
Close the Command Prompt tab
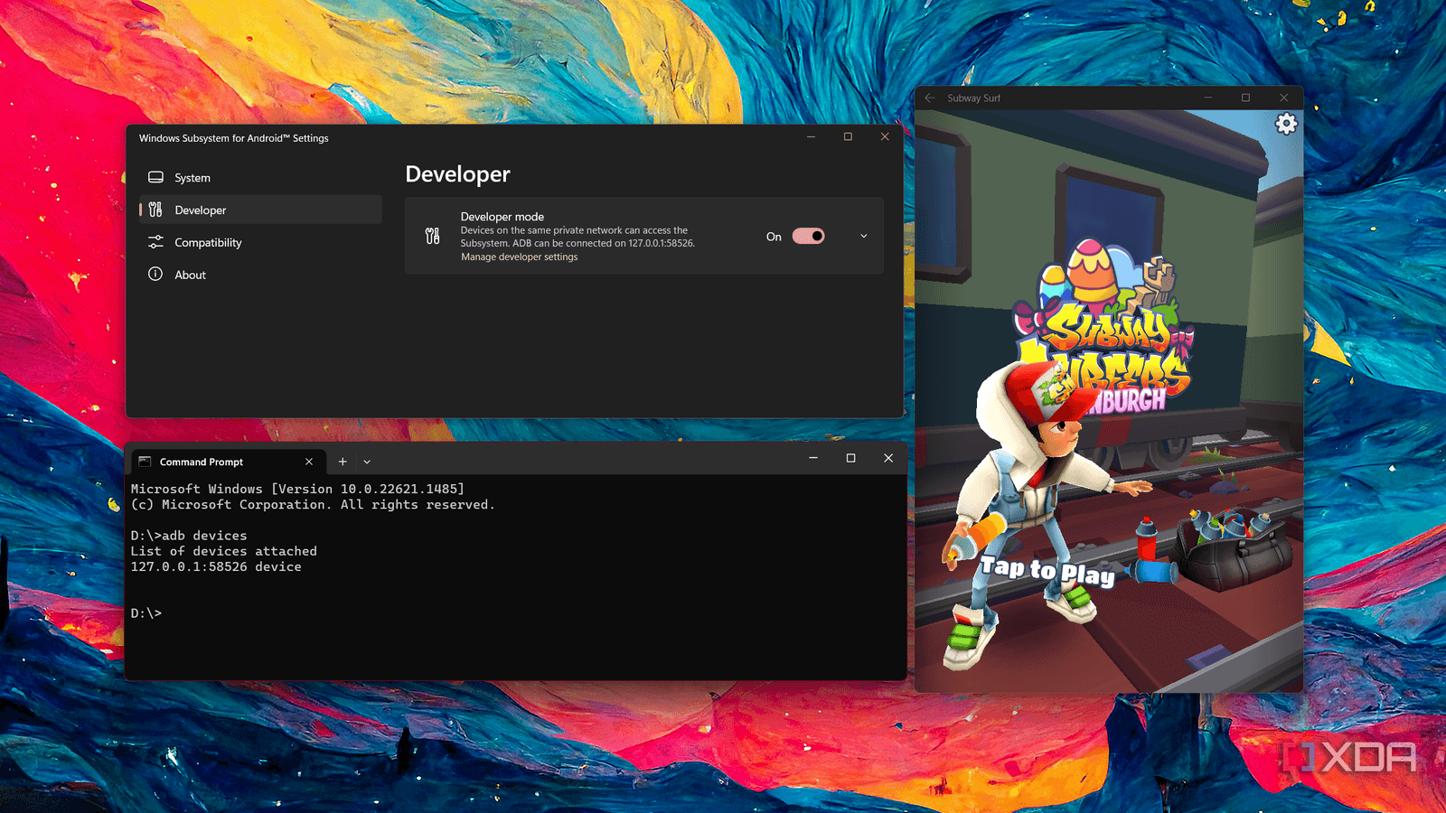click(x=309, y=462)
